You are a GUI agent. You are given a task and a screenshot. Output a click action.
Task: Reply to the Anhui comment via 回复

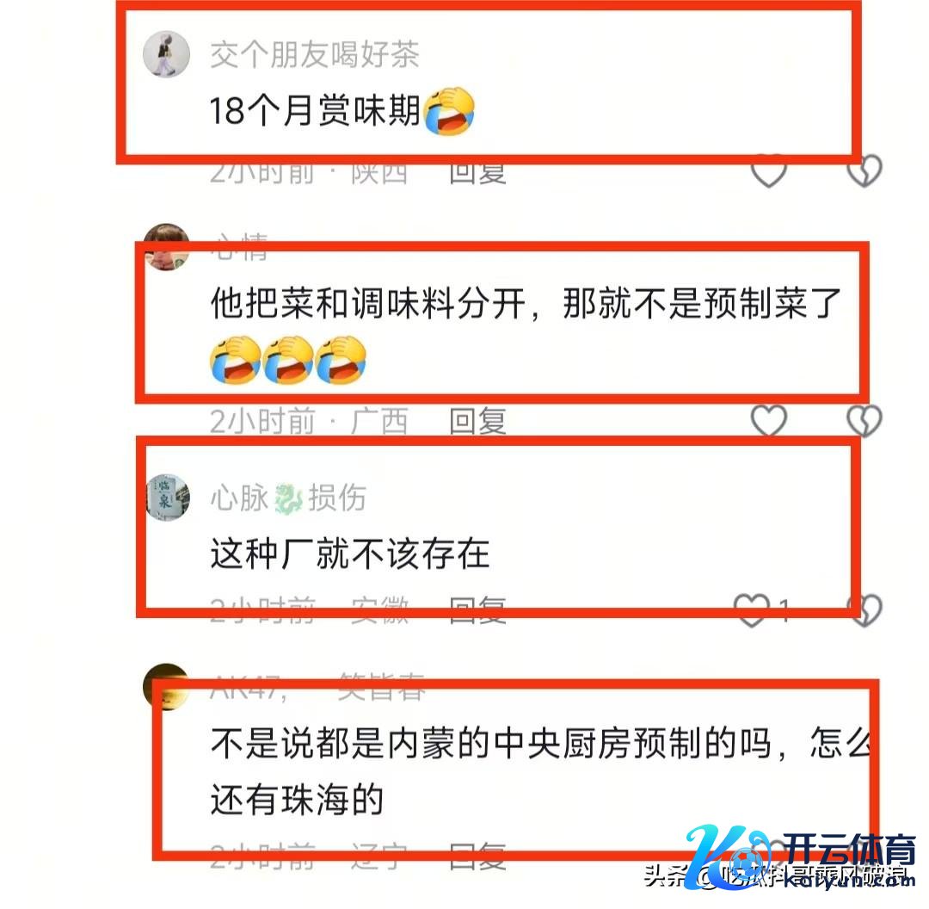tap(477, 610)
